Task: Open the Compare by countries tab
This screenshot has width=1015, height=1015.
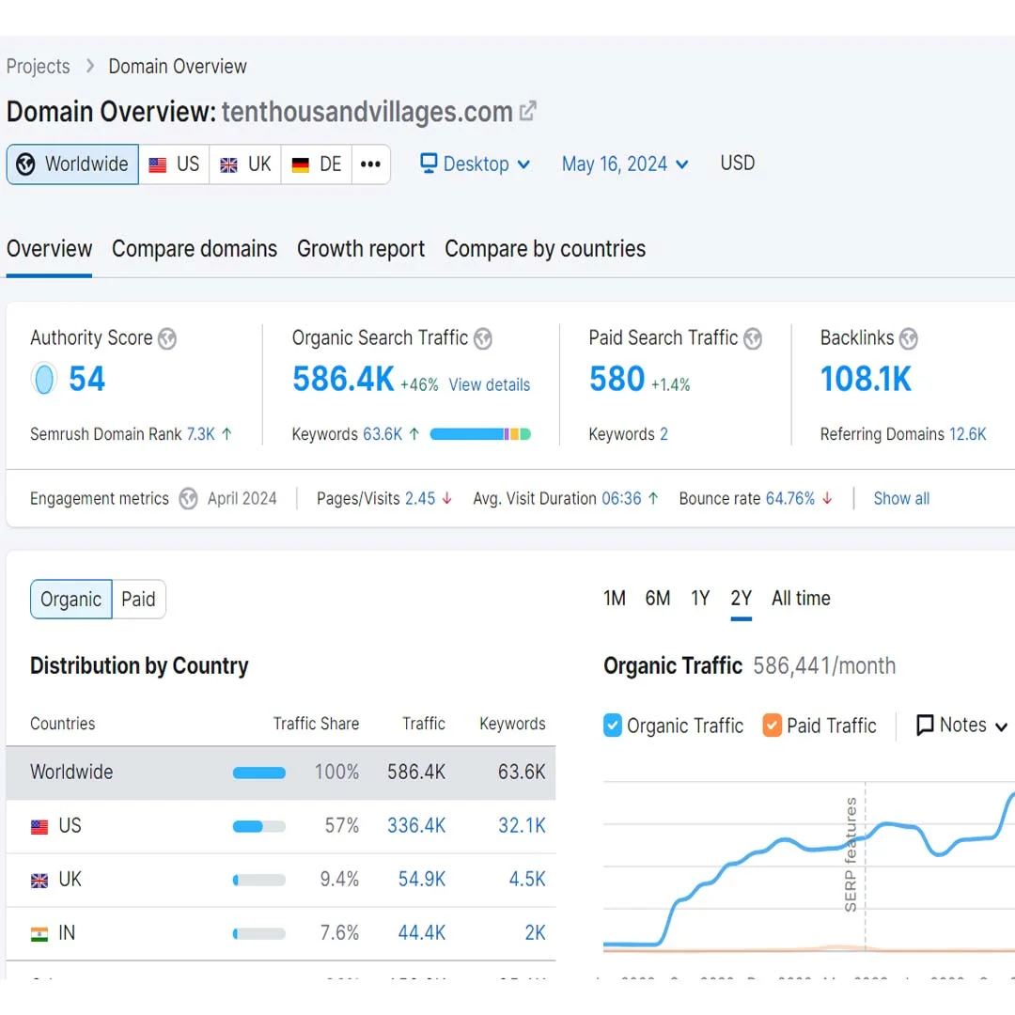Action: (x=545, y=249)
